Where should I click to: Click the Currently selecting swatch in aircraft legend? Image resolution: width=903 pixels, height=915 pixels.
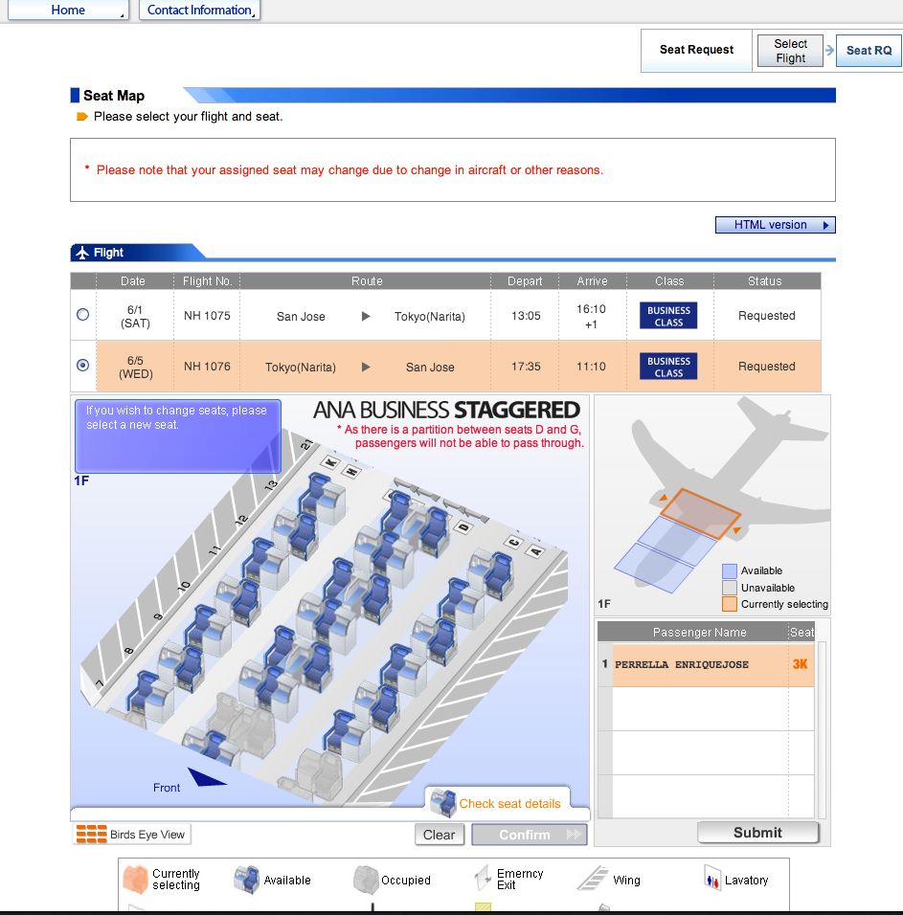tap(729, 604)
